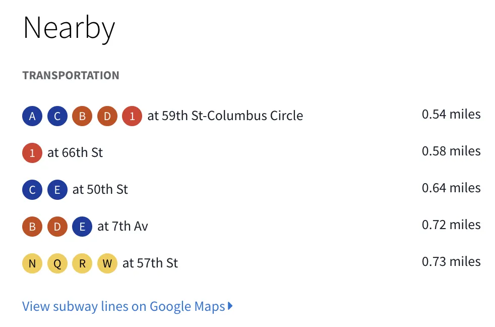Click the Transportation section heading

71,75
